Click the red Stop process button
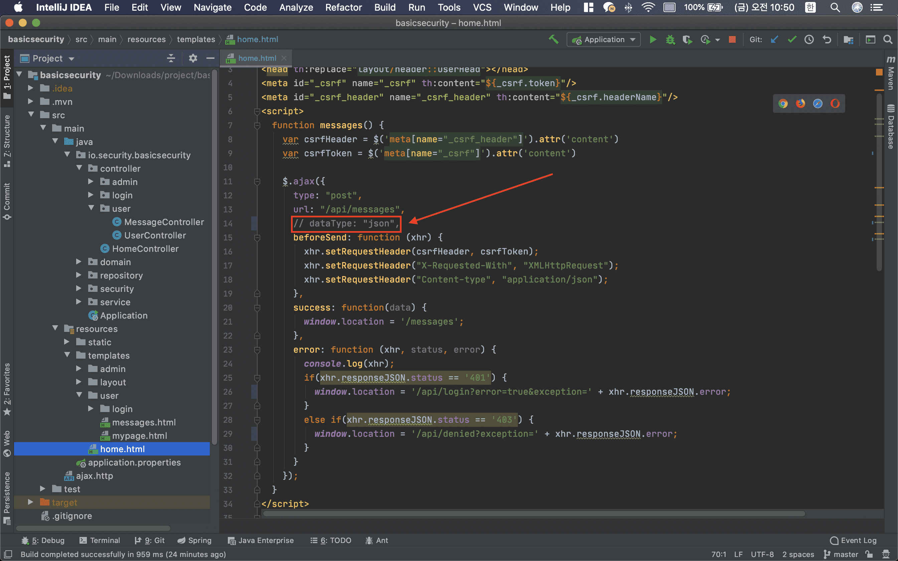Image resolution: width=898 pixels, height=561 pixels. [732, 39]
